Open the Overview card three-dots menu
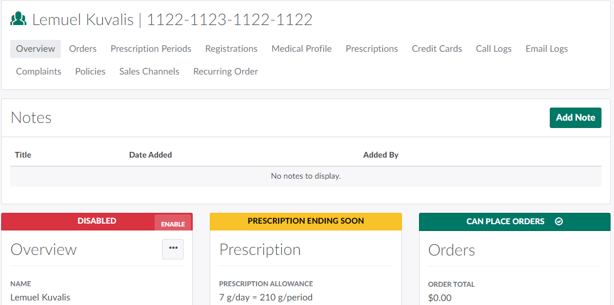 (x=173, y=249)
